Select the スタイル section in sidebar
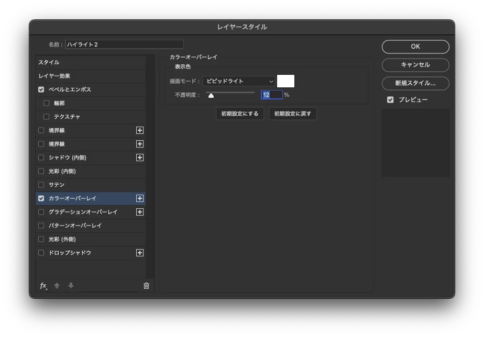 pyautogui.click(x=91, y=62)
